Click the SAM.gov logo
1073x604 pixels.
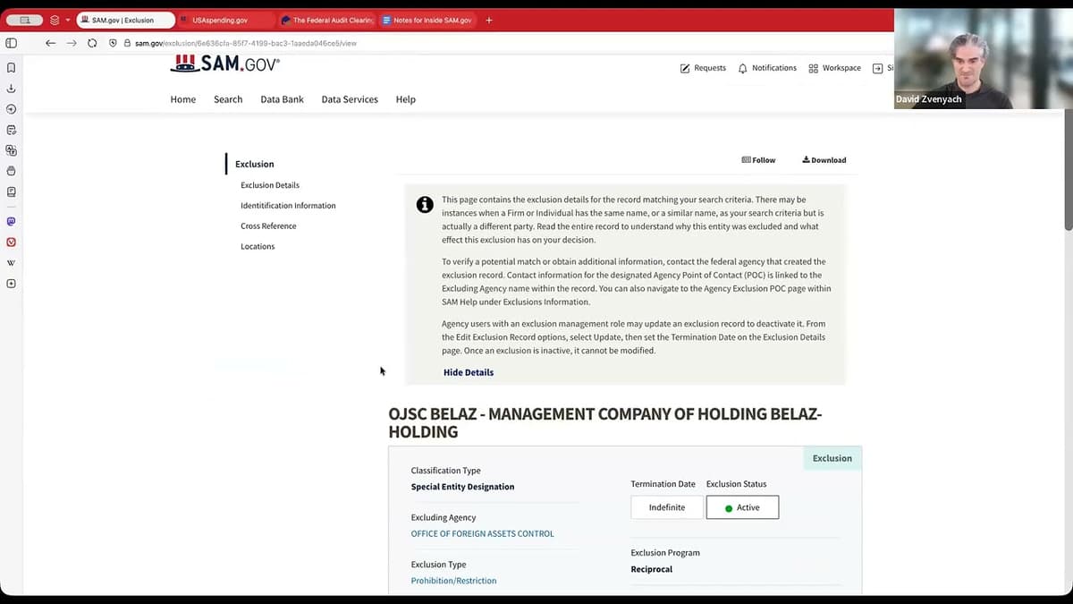225,64
